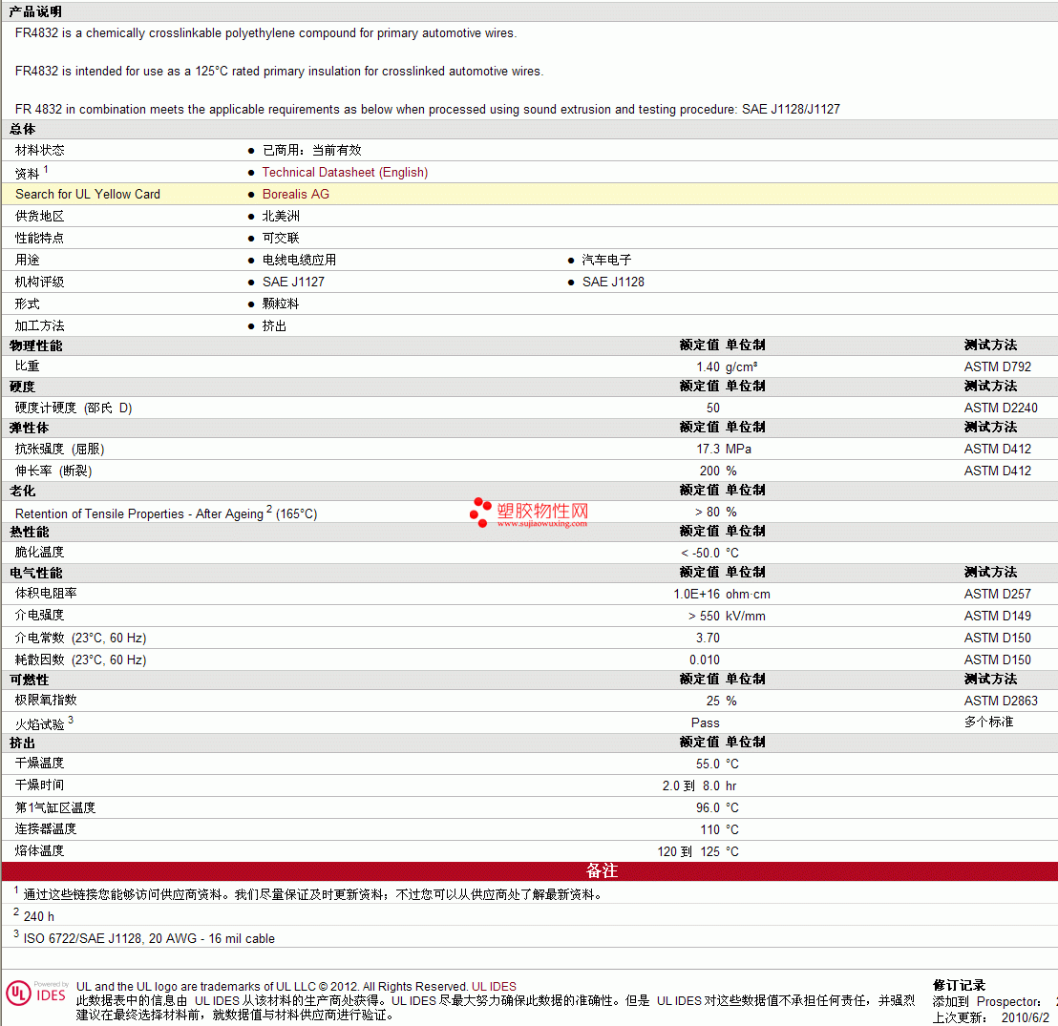Image resolution: width=1058 pixels, height=1026 pixels.
Task: Click the 多个标准 test method entry
Action: tap(988, 722)
